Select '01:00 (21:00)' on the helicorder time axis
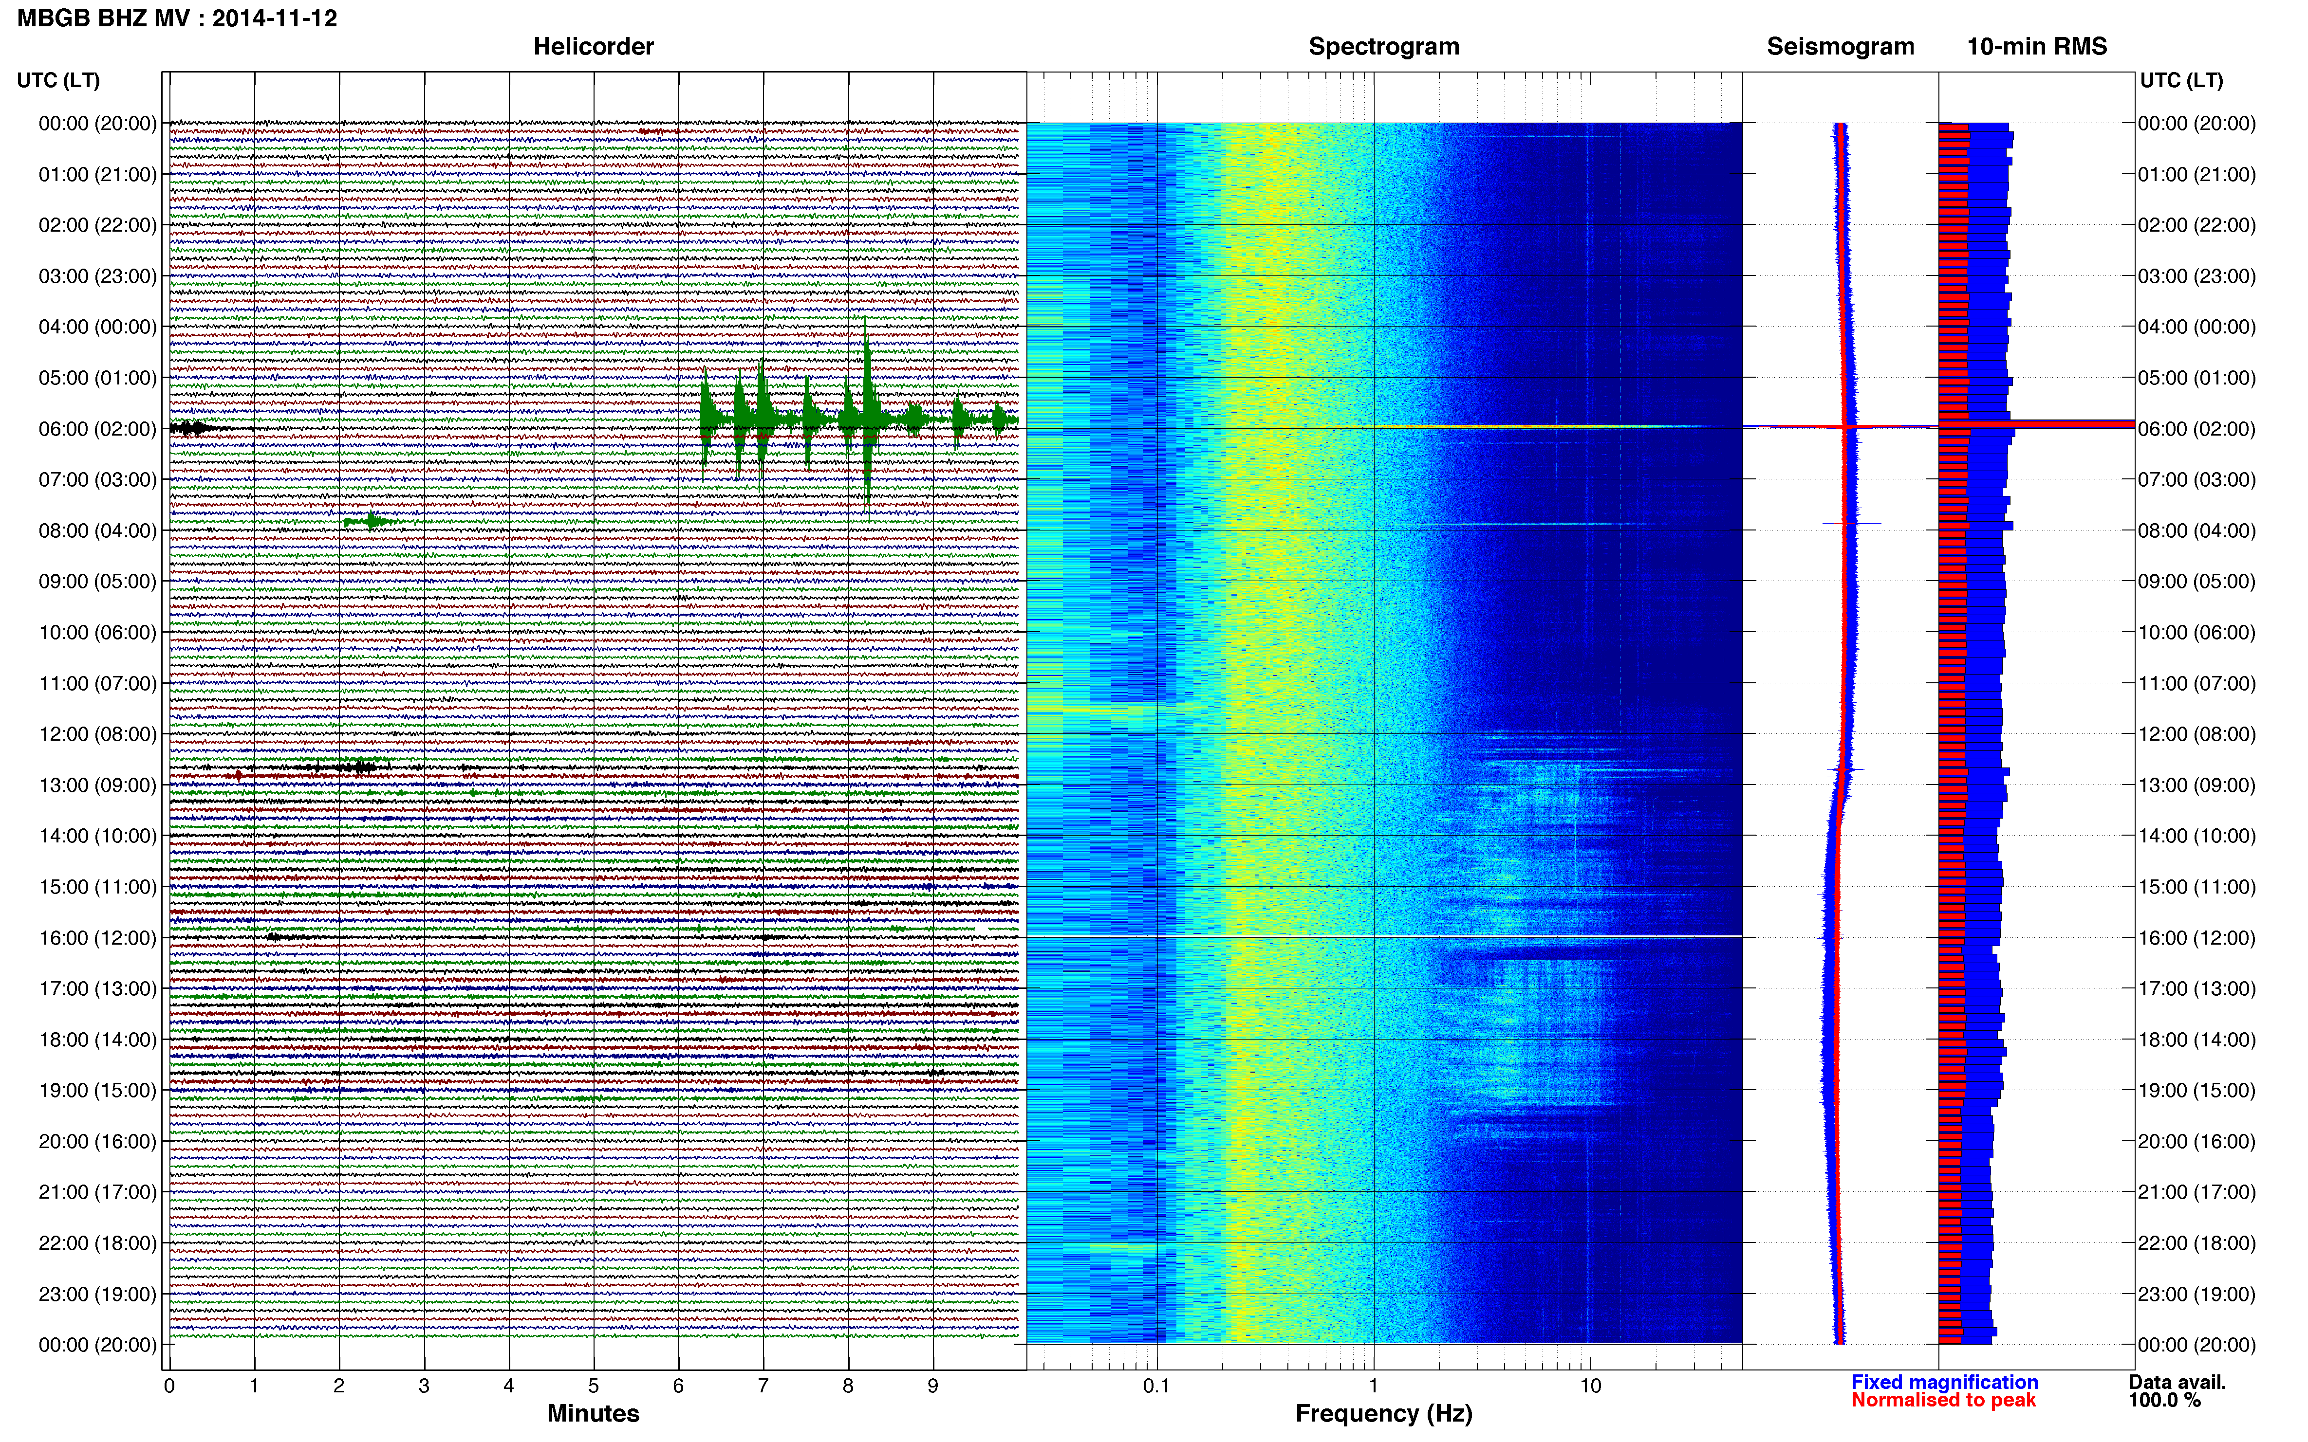 [97, 175]
